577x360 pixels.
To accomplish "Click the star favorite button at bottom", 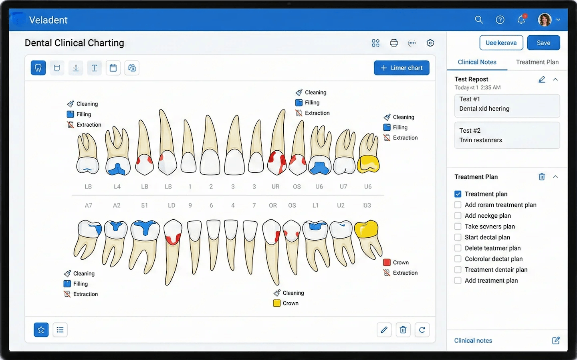I will (41, 330).
